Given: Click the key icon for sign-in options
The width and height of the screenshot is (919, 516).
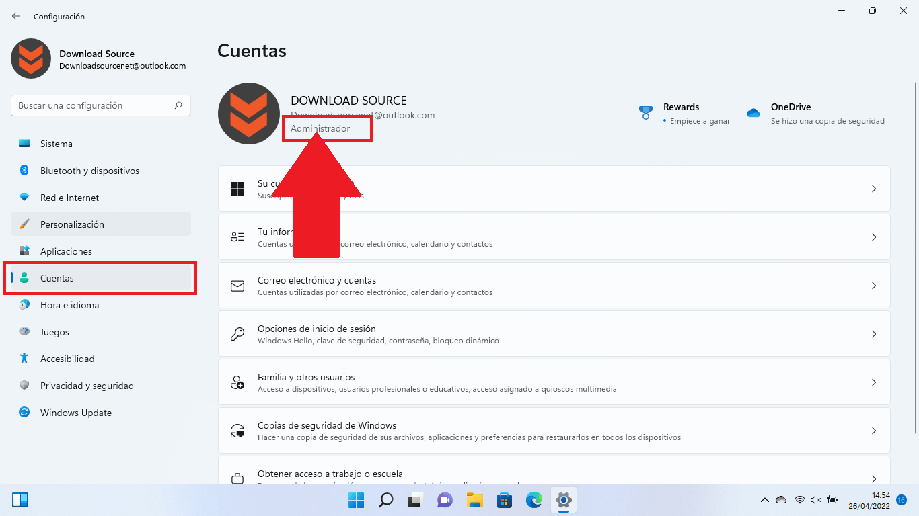Looking at the screenshot, I should 237,334.
